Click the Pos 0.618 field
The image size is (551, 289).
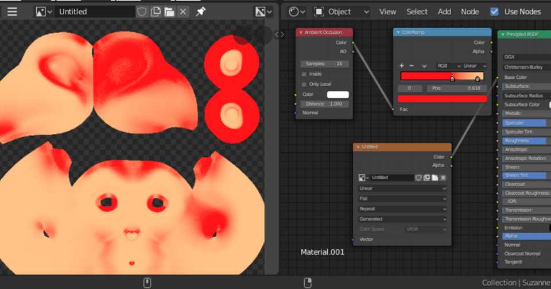(457, 88)
